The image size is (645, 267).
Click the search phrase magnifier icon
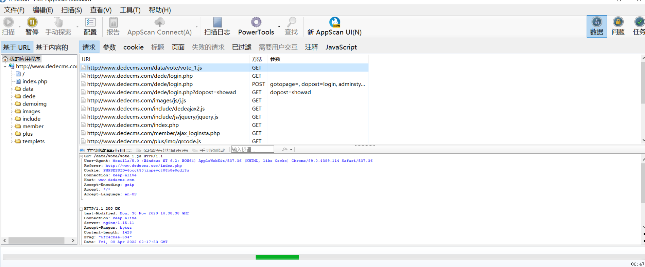click(x=284, y=149)
